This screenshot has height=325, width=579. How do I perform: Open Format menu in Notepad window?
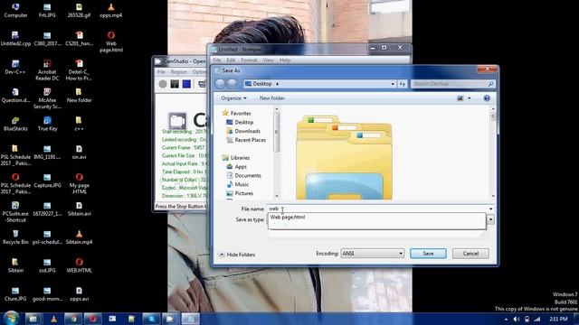(249, 60)
